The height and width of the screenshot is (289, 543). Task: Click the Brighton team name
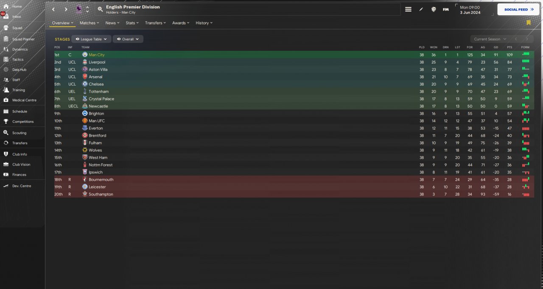(x=96, y=113)
